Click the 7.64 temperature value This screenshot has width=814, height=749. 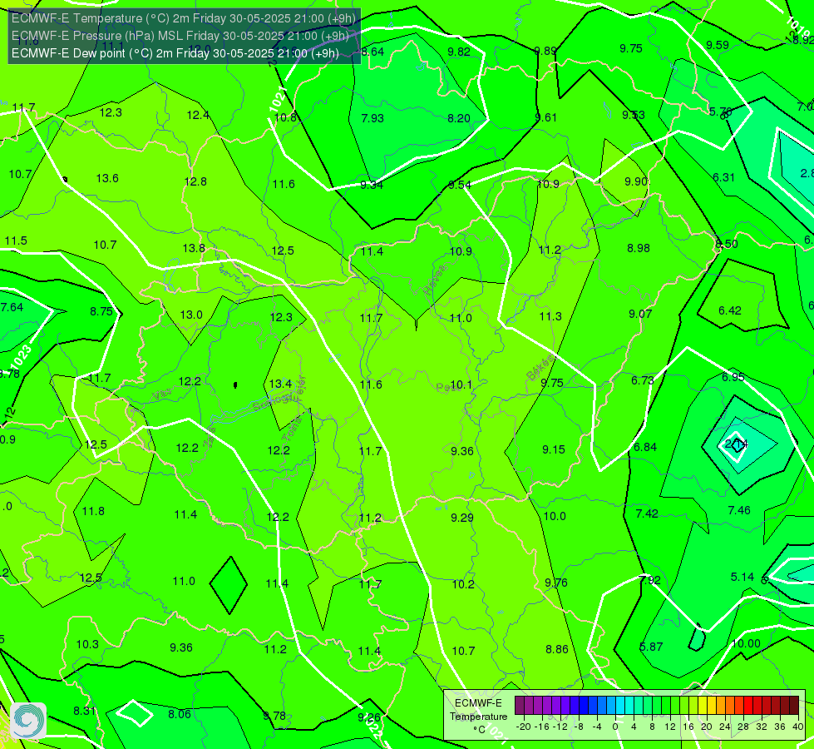pos(12,307)
